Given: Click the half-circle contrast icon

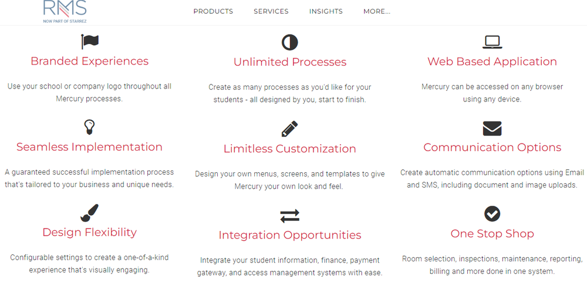Looking at the screenshot, I should click(290, 42).
